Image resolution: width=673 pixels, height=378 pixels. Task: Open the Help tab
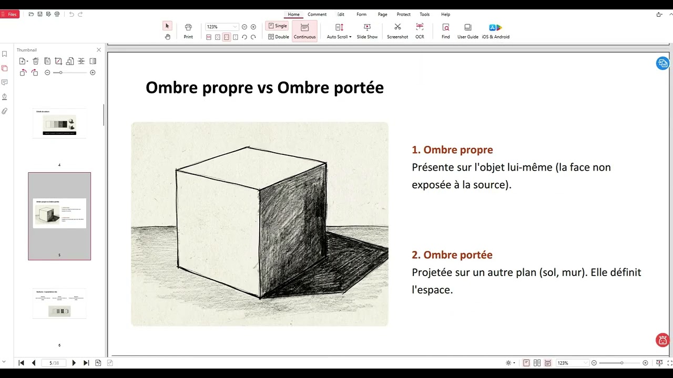tap(445, 15)
